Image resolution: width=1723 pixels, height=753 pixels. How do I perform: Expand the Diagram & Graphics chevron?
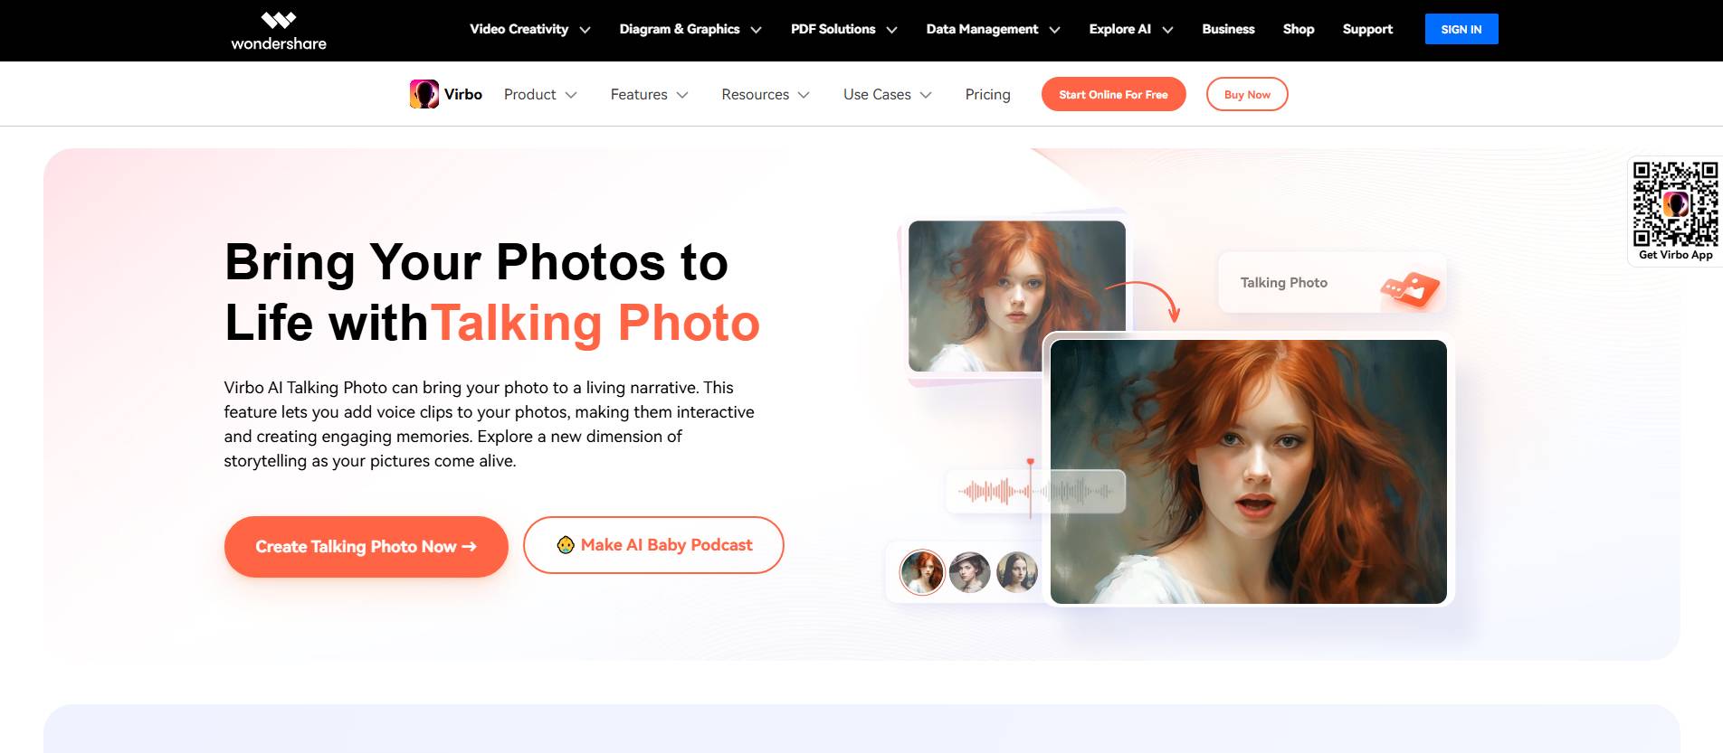tap(757, 30)
